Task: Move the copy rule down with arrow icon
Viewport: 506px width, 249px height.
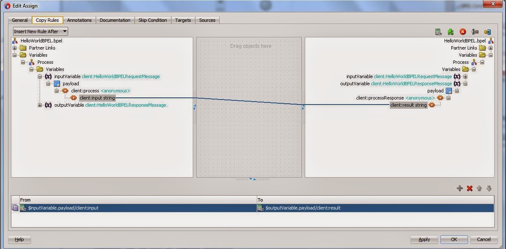Action: (489, 188)
